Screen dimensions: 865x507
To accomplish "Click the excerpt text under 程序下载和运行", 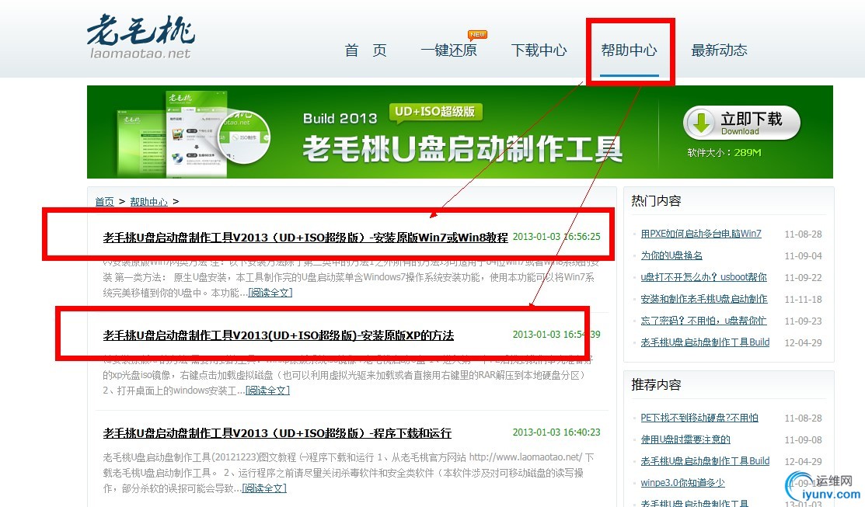I will 349,473.
